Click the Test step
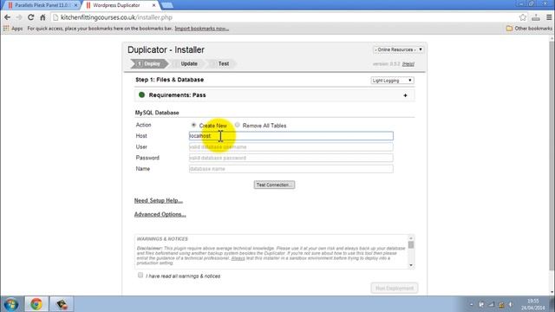The image size is (555, 312). click(224, 63)
